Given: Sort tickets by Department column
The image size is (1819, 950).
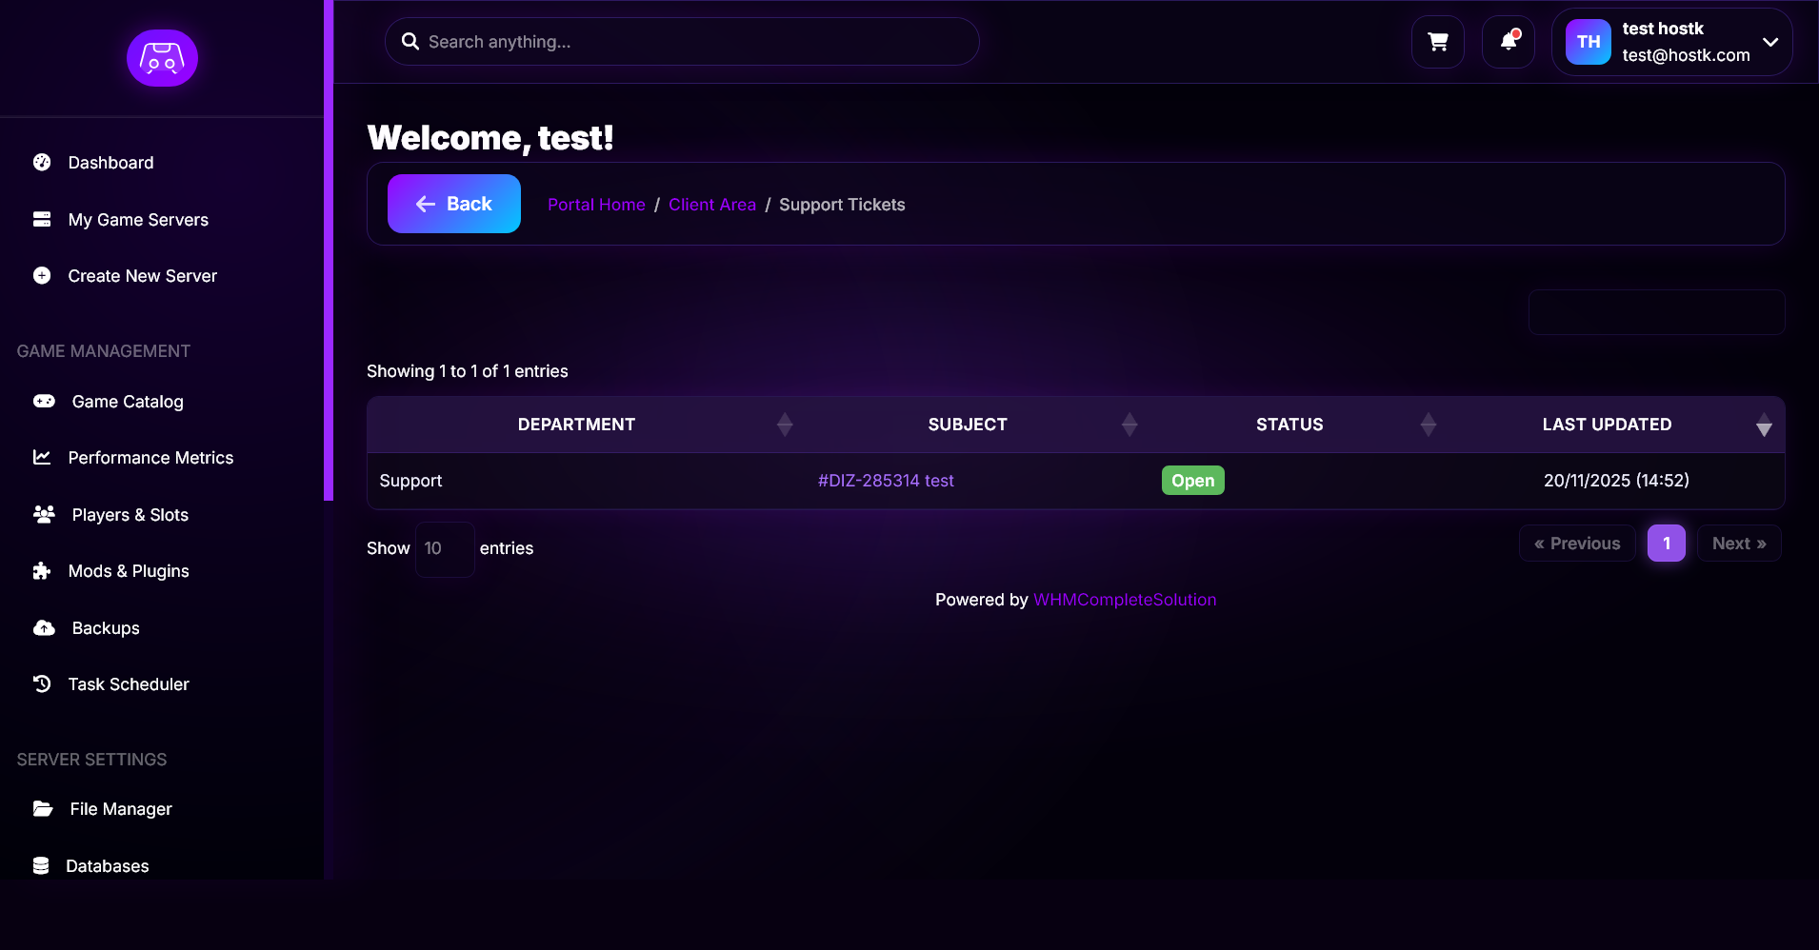Looking at the screenshot, I should tap(576, 425).
